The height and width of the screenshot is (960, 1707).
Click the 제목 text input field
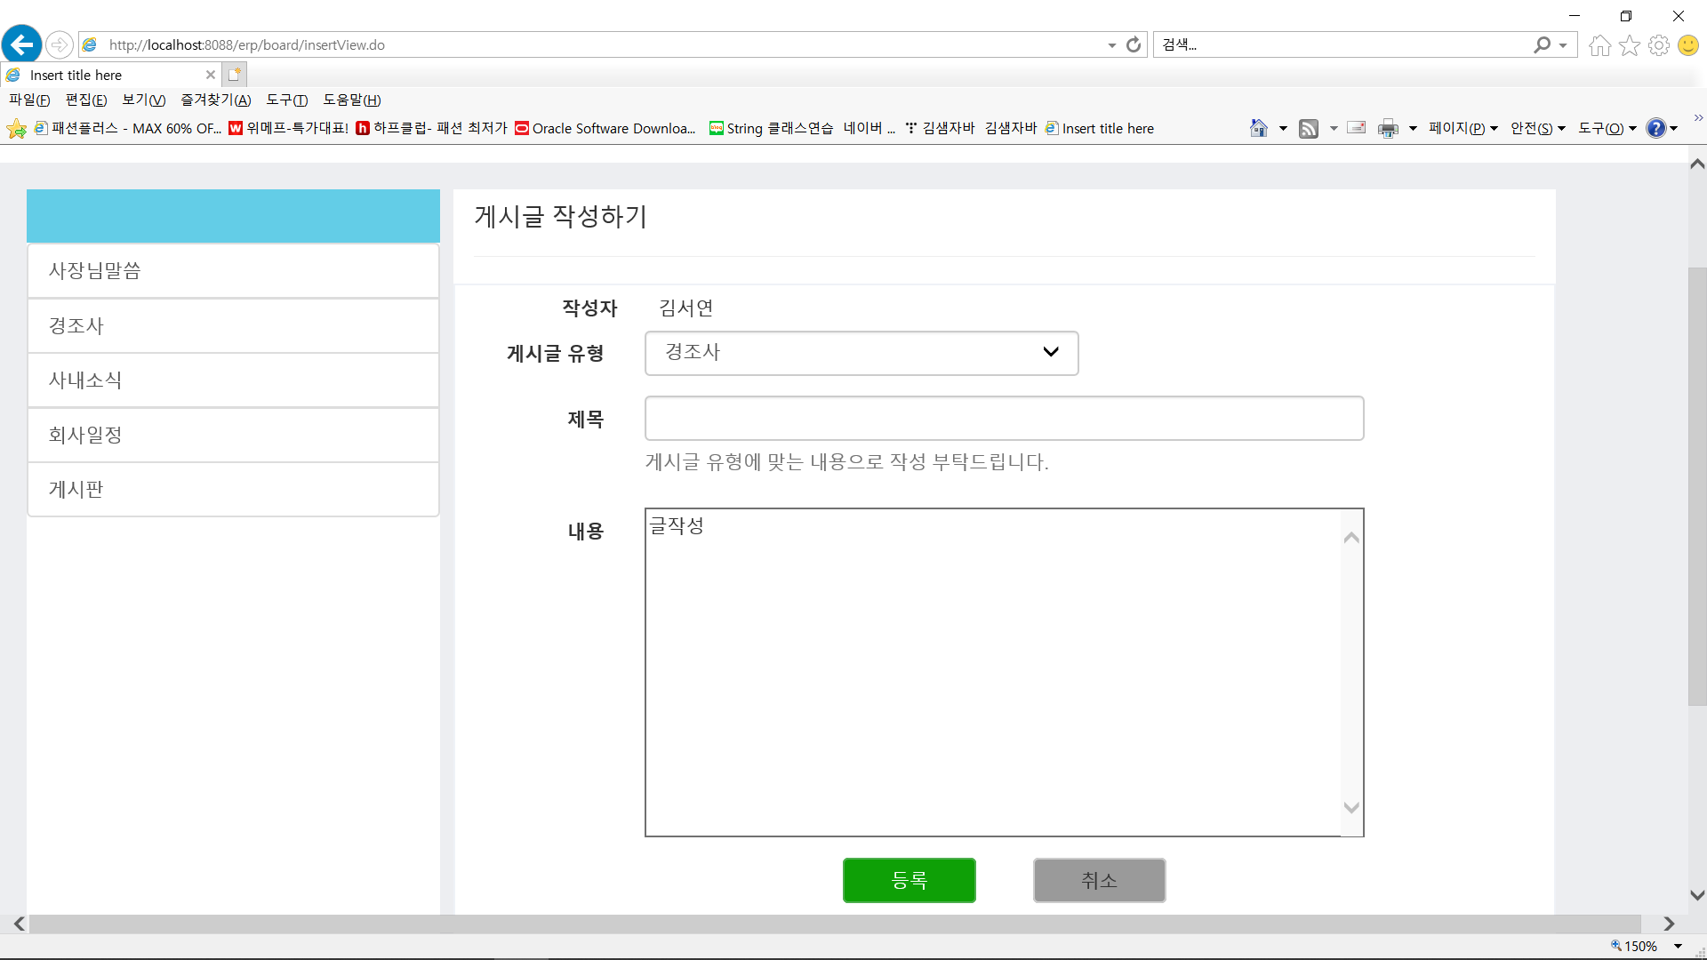pos(1004,419)
